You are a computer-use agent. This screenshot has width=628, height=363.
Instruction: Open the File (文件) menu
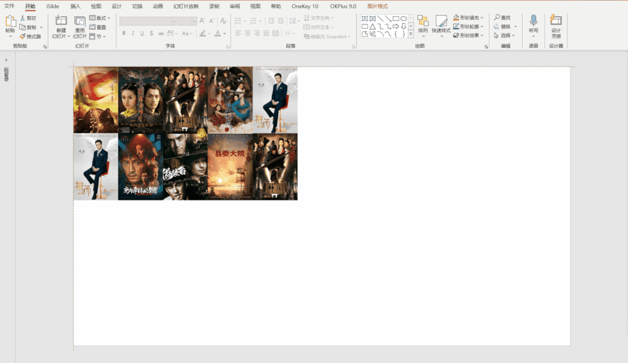pos(9,6)
